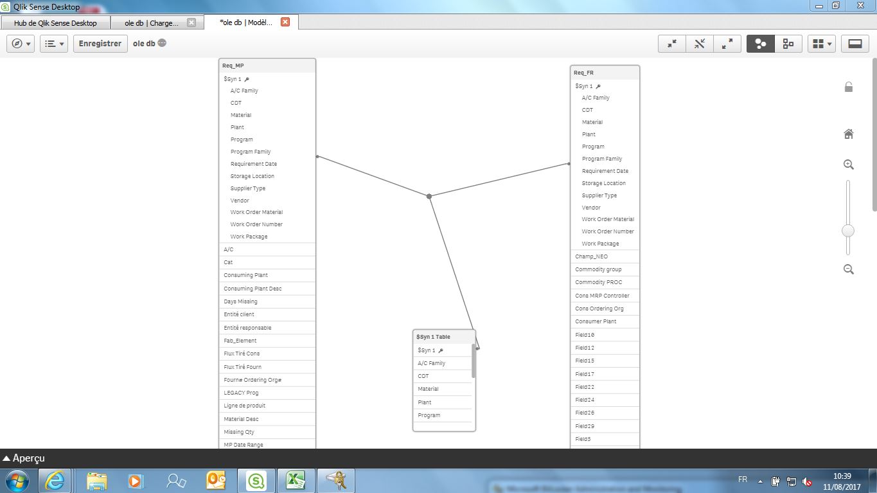Viewport: 877px width, 493px height.
Task: Toggle the preview panel icon
Action: click(855, 44)
